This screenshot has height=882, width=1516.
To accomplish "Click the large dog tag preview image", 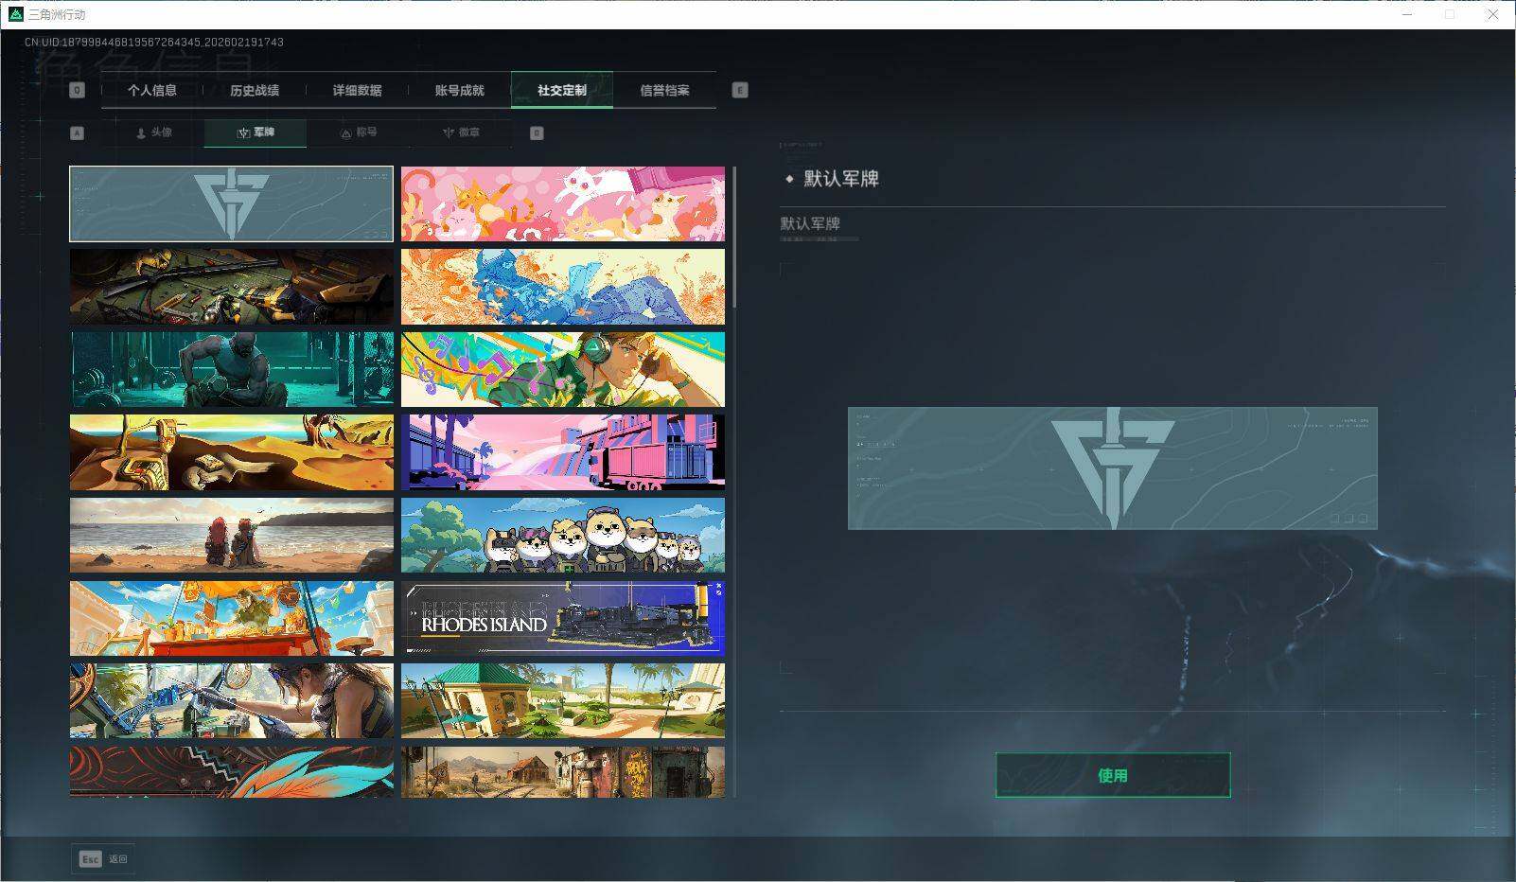I will 1113,468.
